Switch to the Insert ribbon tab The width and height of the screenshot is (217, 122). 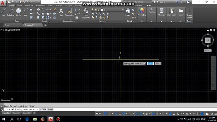[x=20, y=5]
